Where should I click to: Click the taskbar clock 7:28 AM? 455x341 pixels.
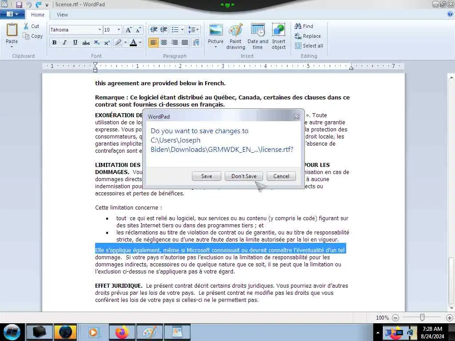[432, 329]
